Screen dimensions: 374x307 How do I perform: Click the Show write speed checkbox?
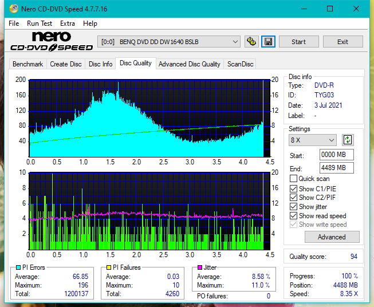293,225
